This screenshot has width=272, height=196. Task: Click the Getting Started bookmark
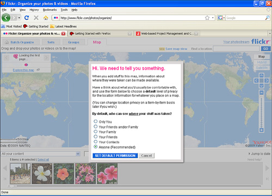36,26
